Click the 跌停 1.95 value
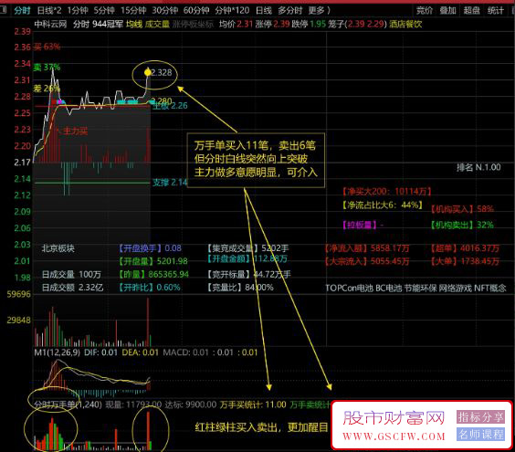This screenshot has width=515, height=452. click(309, 24)
